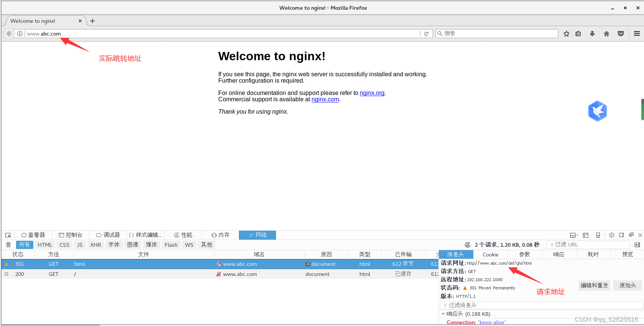This screenshot has width=644, height=326.
Task: Open the 响应 response detail tab
Action: tap(559, 254)
